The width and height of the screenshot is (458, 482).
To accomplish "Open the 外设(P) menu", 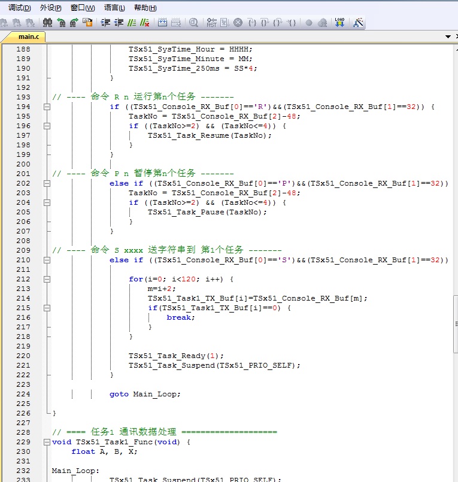I will point(50,8).
